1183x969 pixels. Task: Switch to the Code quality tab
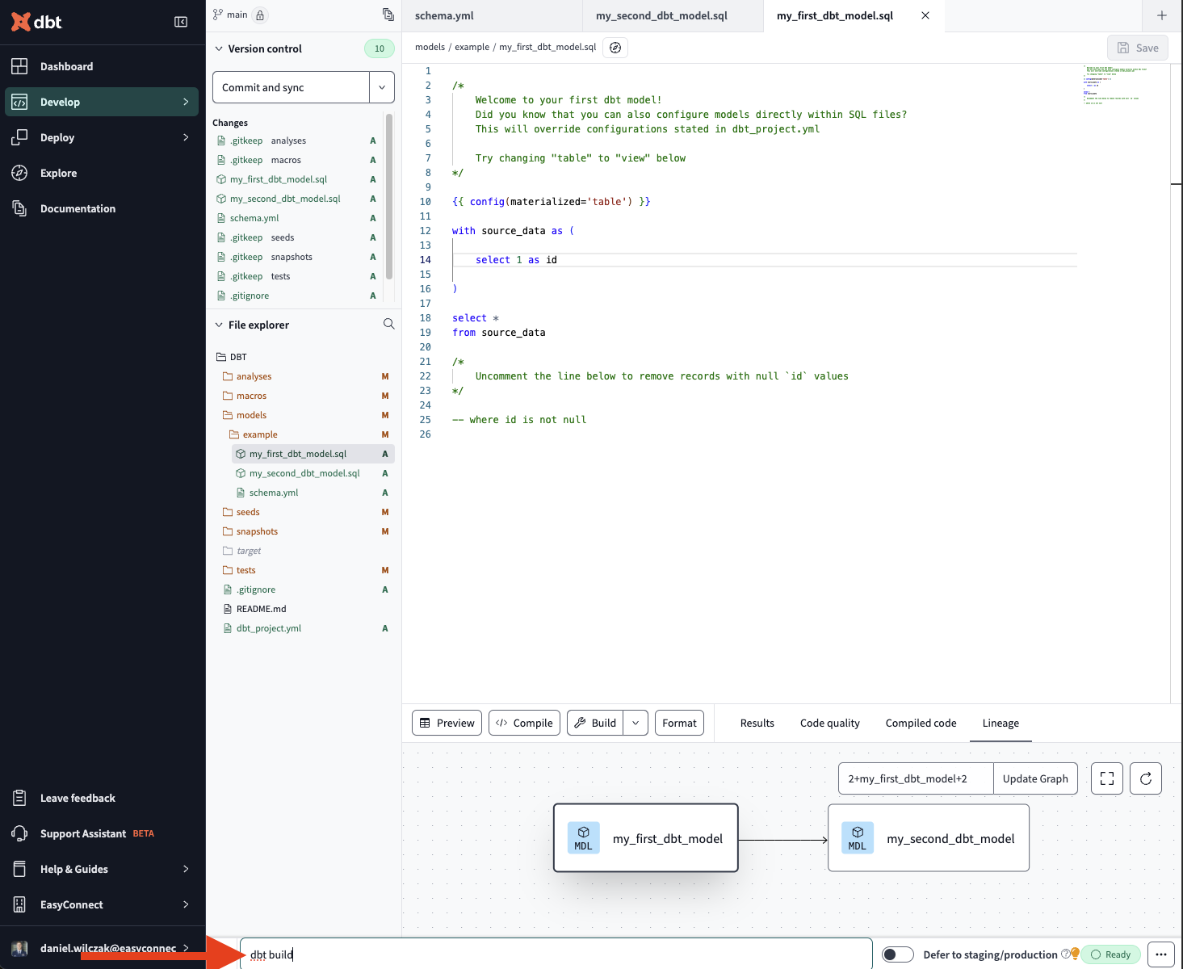[x=829, y=723]
